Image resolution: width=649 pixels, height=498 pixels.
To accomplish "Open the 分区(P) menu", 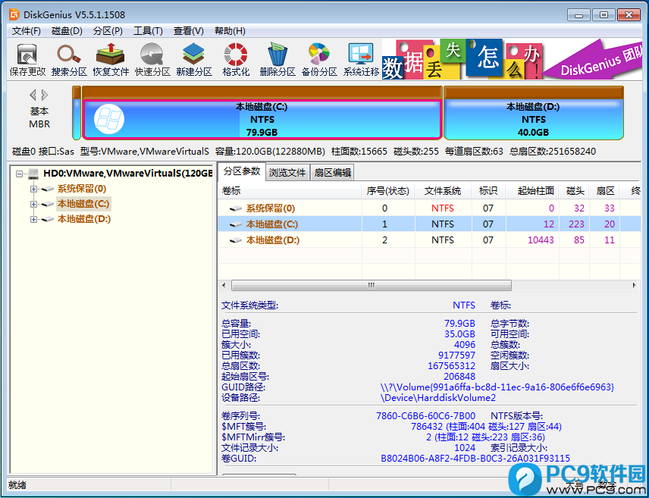I will coord(108,31).
